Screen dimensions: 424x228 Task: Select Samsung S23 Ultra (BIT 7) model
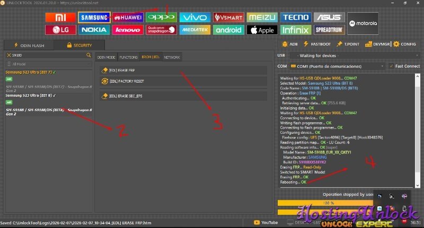[x=31, y=72]
